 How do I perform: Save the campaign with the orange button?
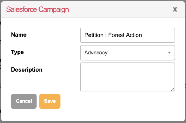50,101
